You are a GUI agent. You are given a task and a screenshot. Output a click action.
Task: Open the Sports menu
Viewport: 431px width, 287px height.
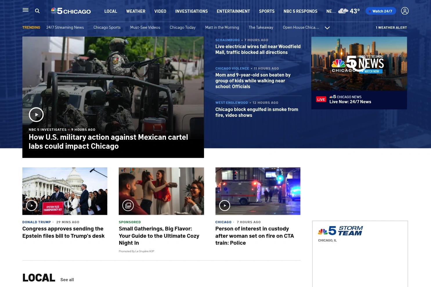tap(266, 11)
